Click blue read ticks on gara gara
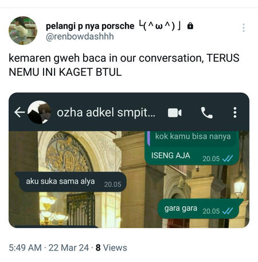 click(x=228, y=211)
